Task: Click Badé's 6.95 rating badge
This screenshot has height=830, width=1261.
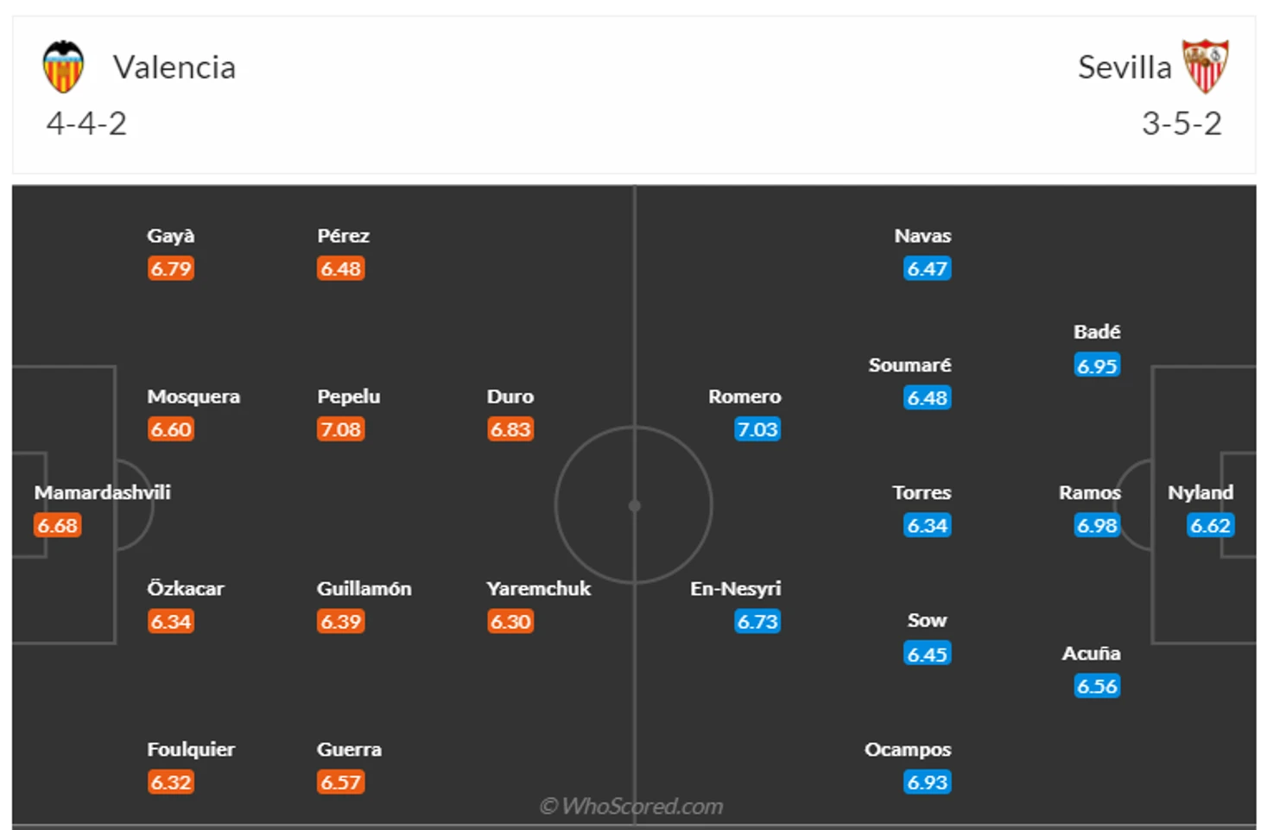Action: point(1097,365)
